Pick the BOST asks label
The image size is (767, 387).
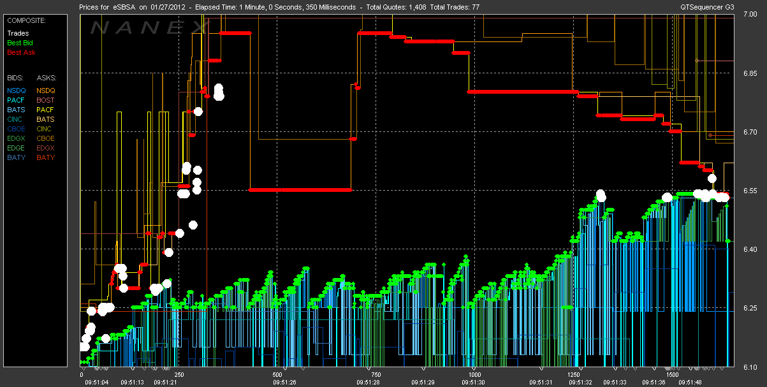tap(46, 100)
